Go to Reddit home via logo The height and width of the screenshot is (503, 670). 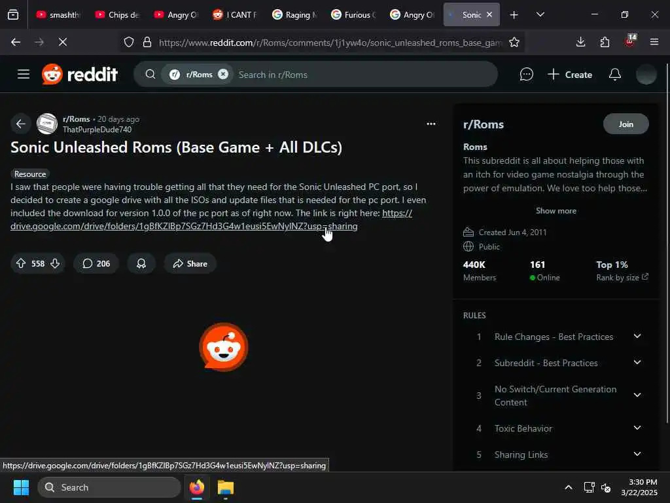coord(80,75)
